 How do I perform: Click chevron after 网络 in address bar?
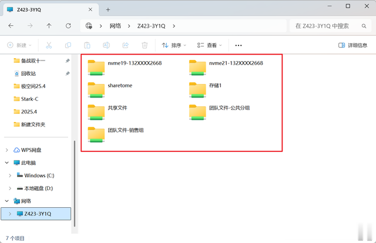tap(129, 26)
